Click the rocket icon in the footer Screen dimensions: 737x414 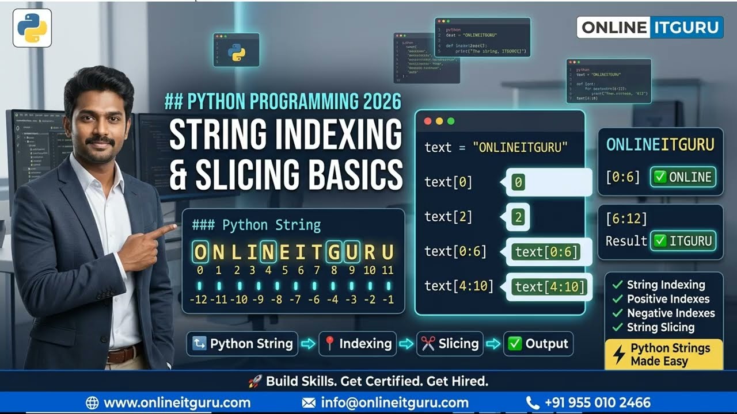pyautogui.click(x=255, y=381)
